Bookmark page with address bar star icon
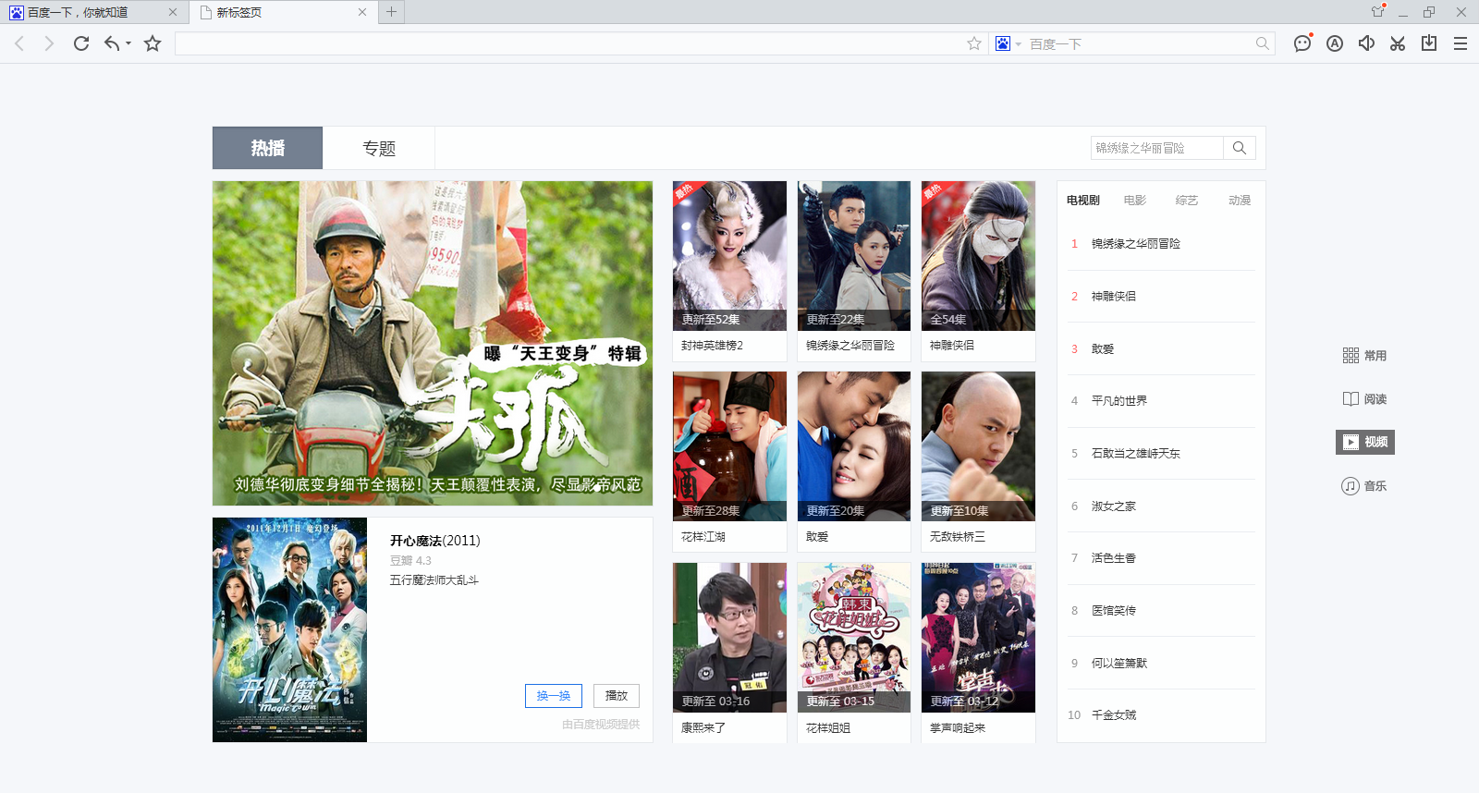The image size is (1479, 793). tap(974, 43)
